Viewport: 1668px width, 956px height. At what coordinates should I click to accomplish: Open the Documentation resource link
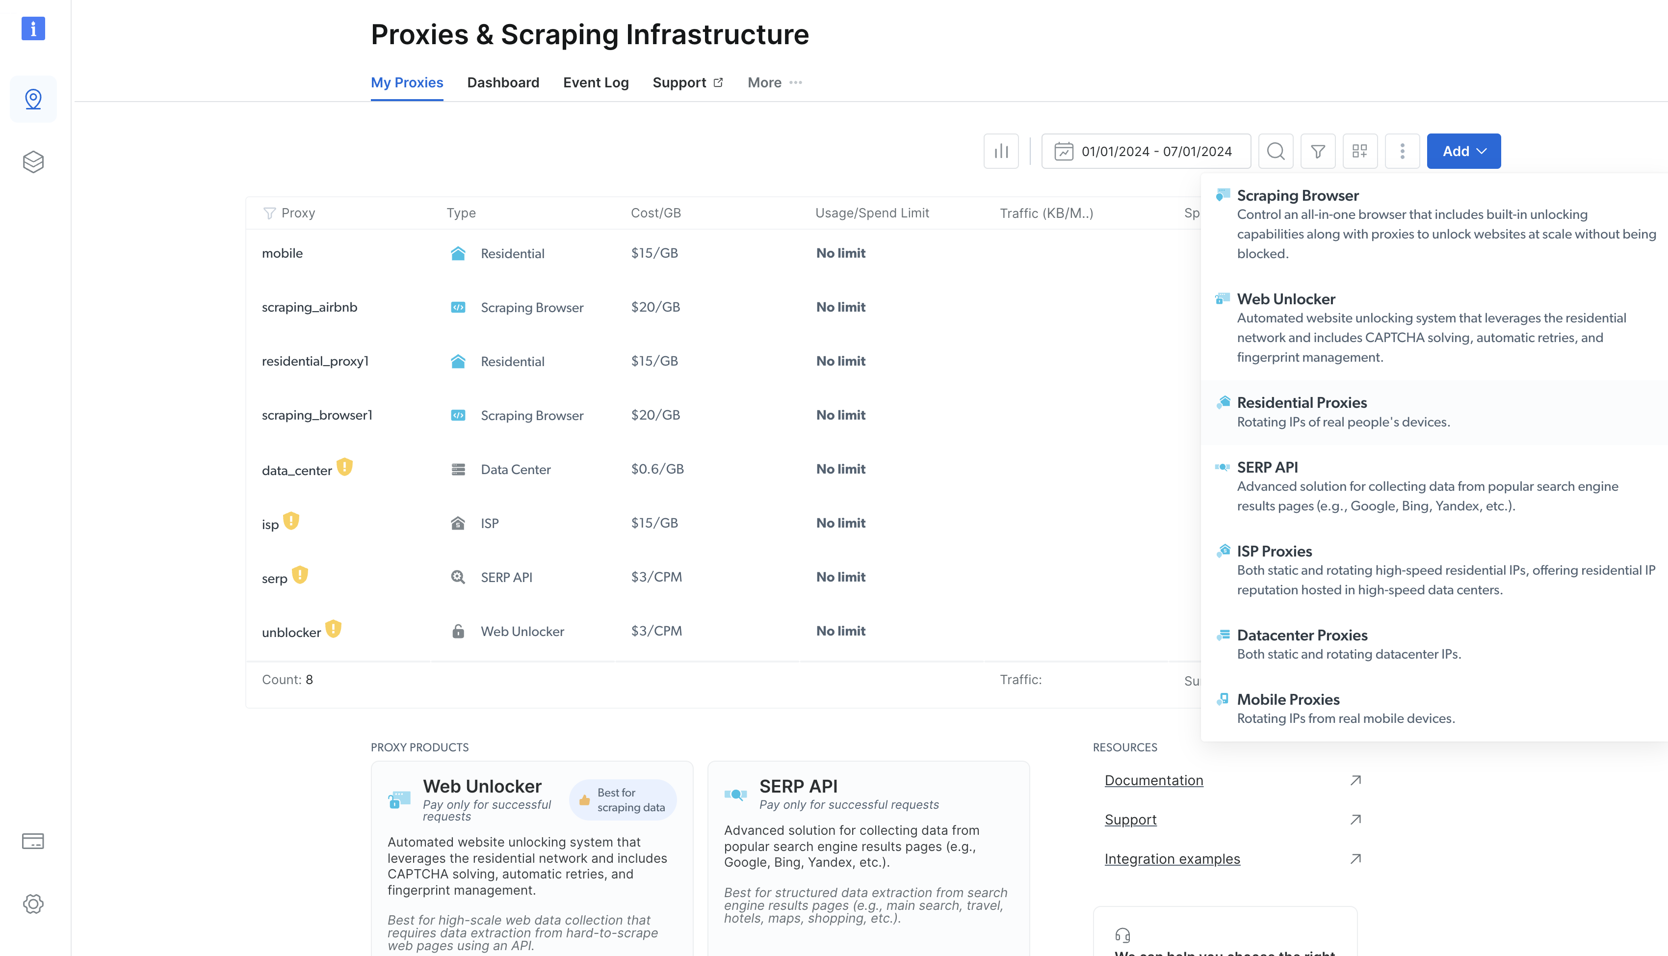1153,780
